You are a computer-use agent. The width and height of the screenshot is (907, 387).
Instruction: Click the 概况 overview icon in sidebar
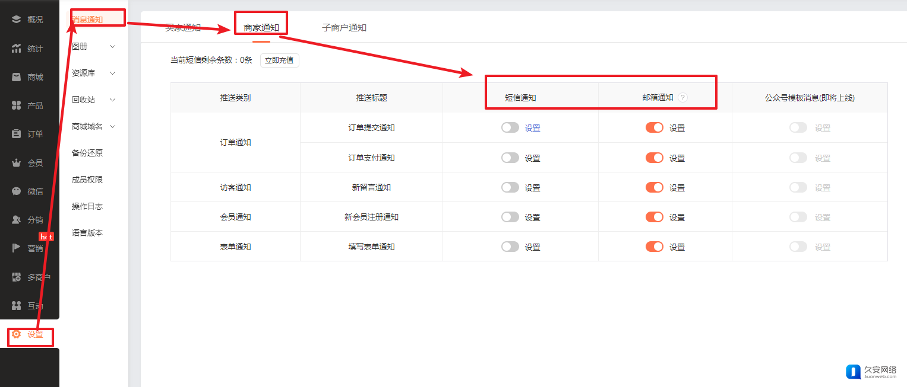pyautogui.click(x=17, y=20)
